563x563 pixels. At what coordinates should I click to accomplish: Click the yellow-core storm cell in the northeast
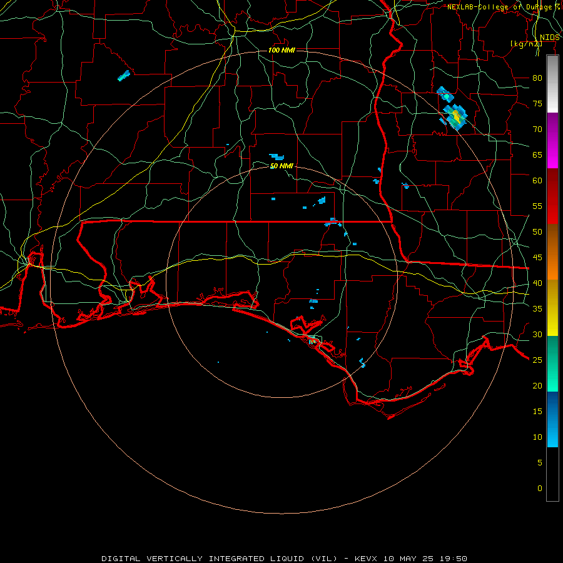click(455, 117)
